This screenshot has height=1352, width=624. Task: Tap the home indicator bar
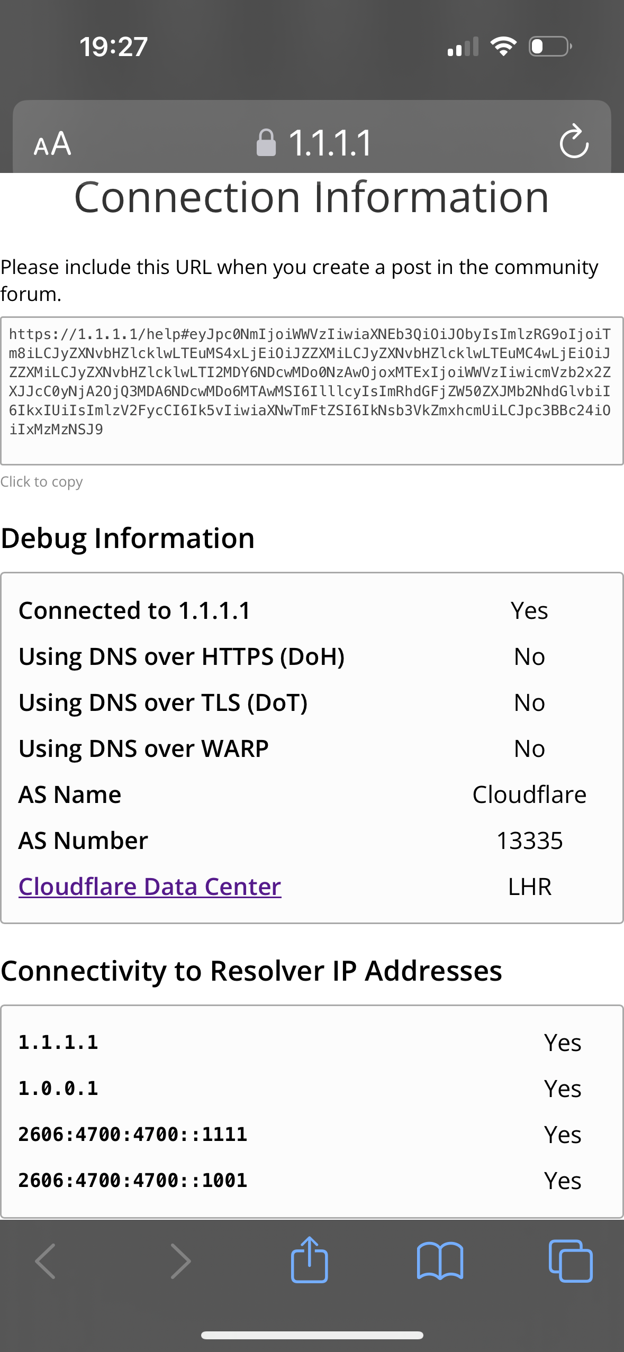312,1335
